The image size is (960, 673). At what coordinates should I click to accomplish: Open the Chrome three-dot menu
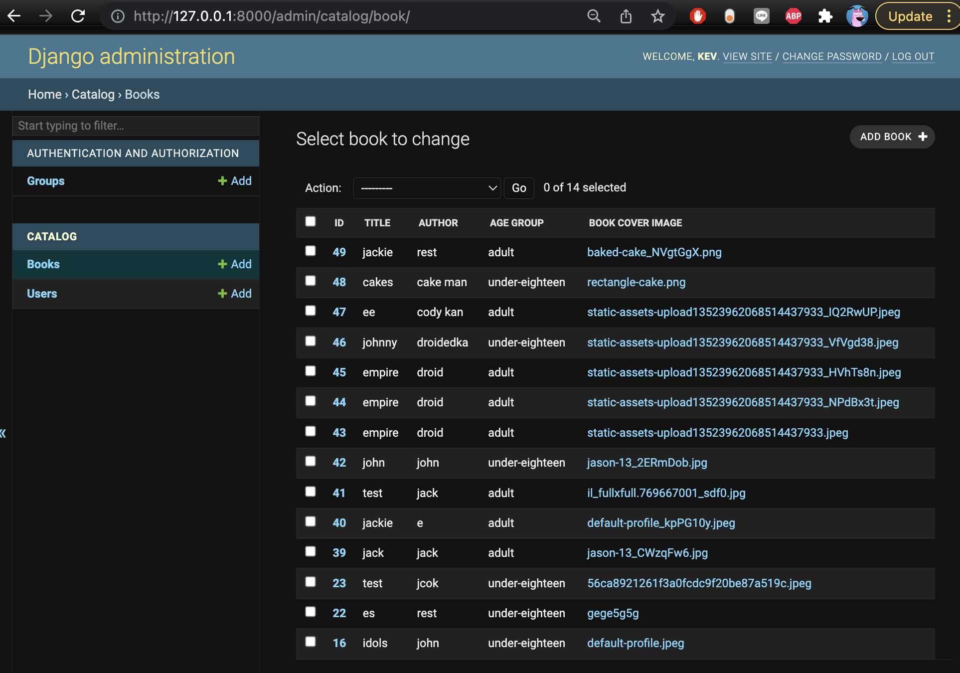pos(949,16)
